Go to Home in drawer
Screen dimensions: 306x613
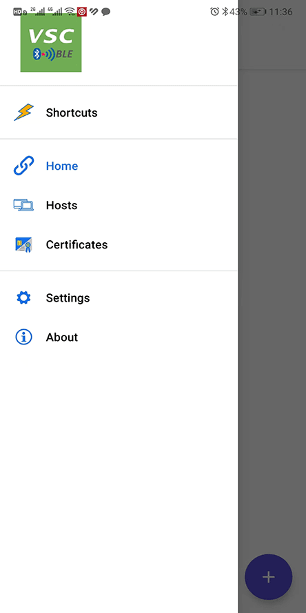click(x=119, y=166)
